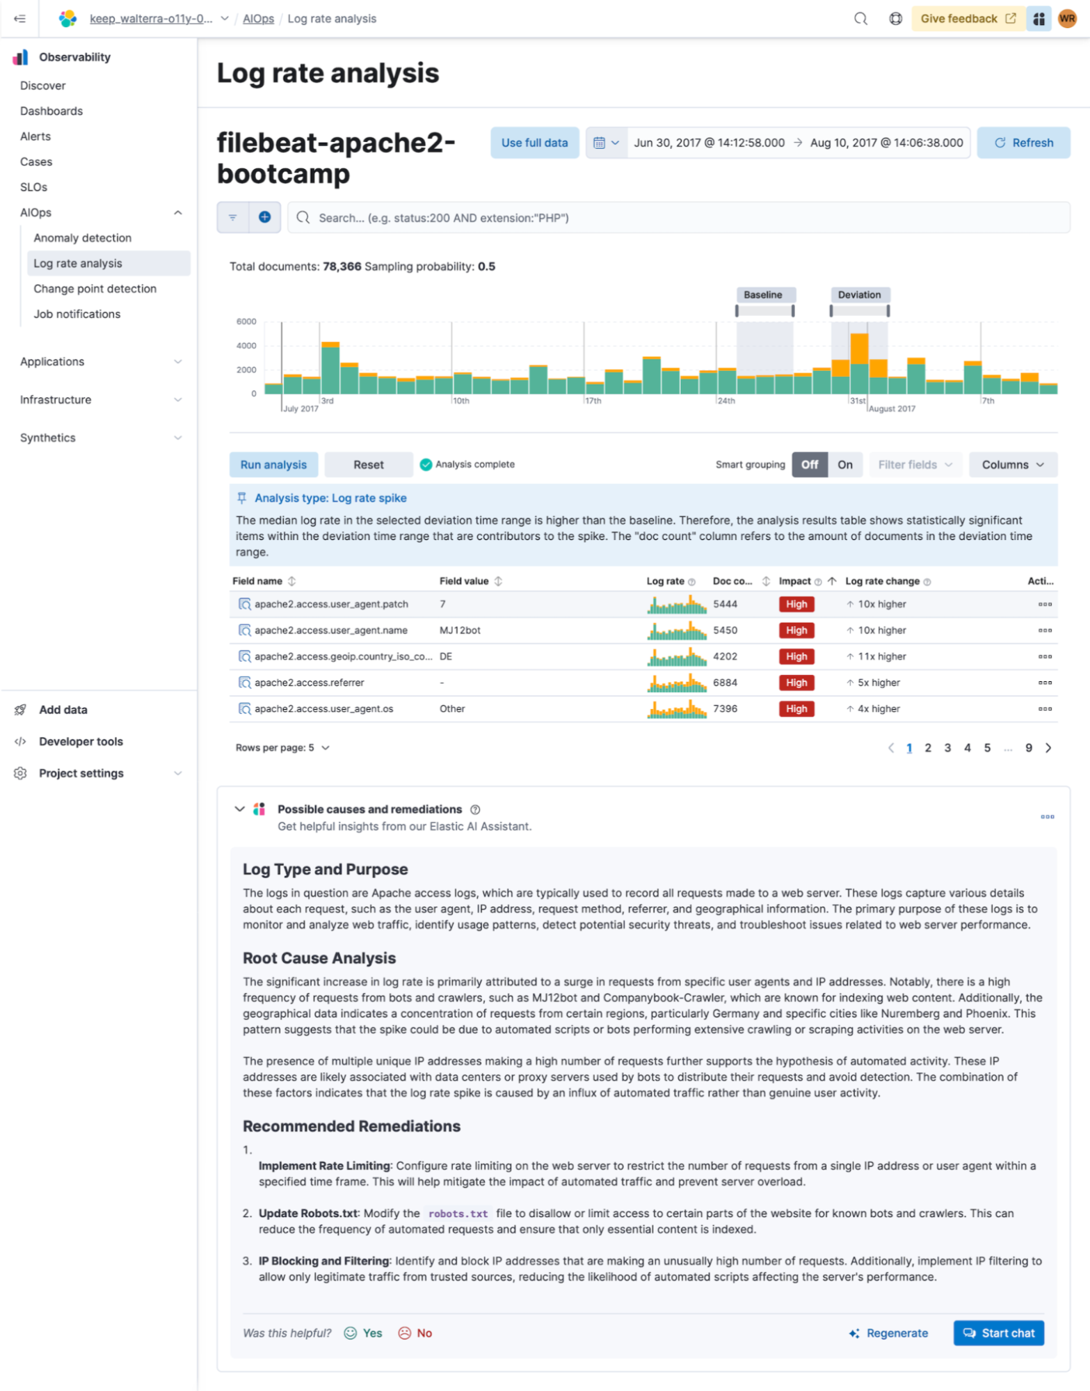1090x1391 pixels.
Task: Open the Filter fields dropdown
Action: (915, 465)
